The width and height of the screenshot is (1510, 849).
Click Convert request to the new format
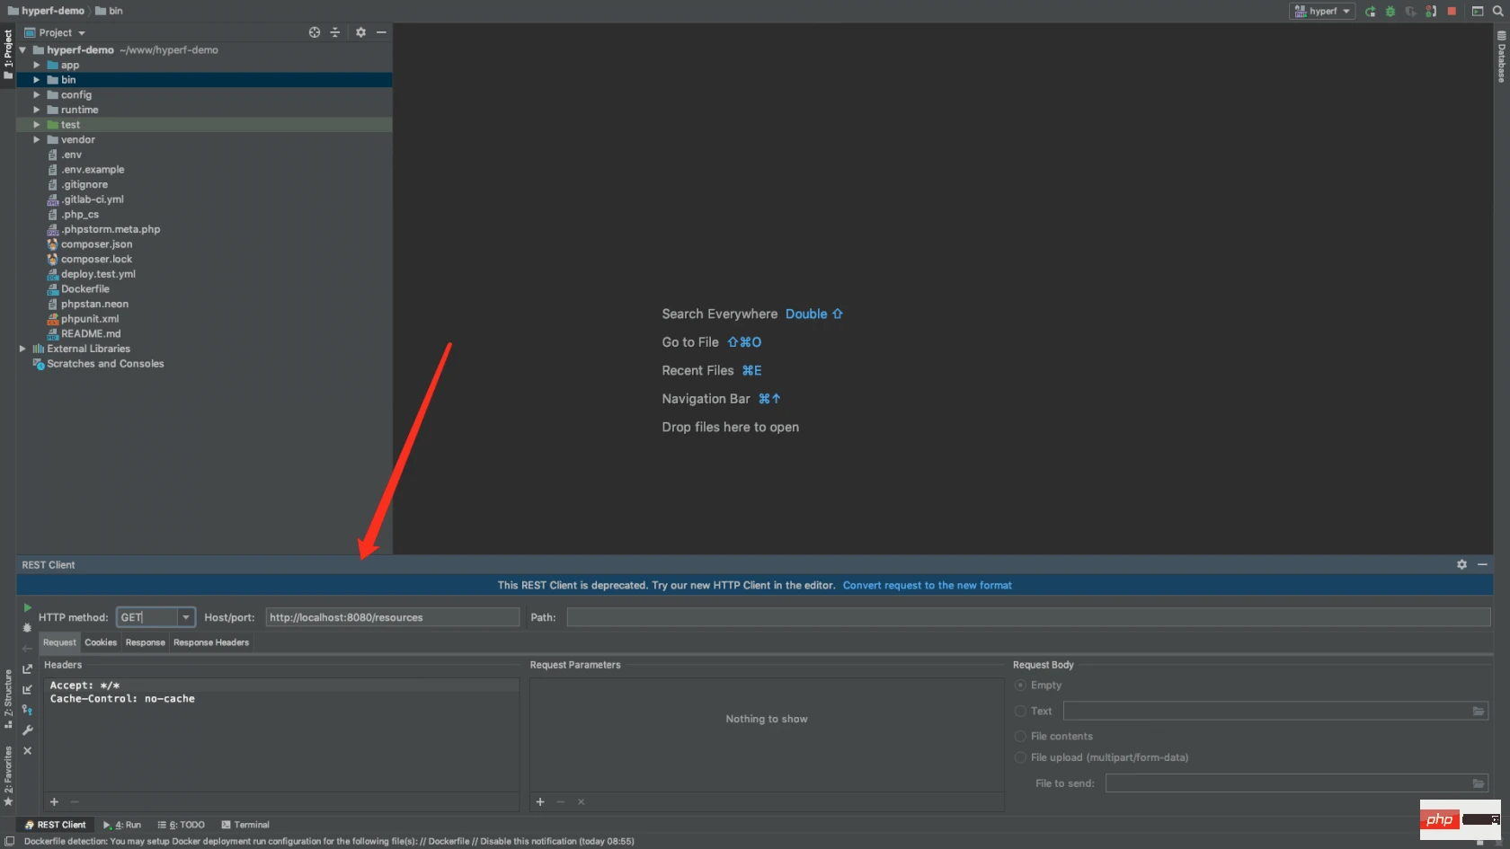(x=927, y=586)
